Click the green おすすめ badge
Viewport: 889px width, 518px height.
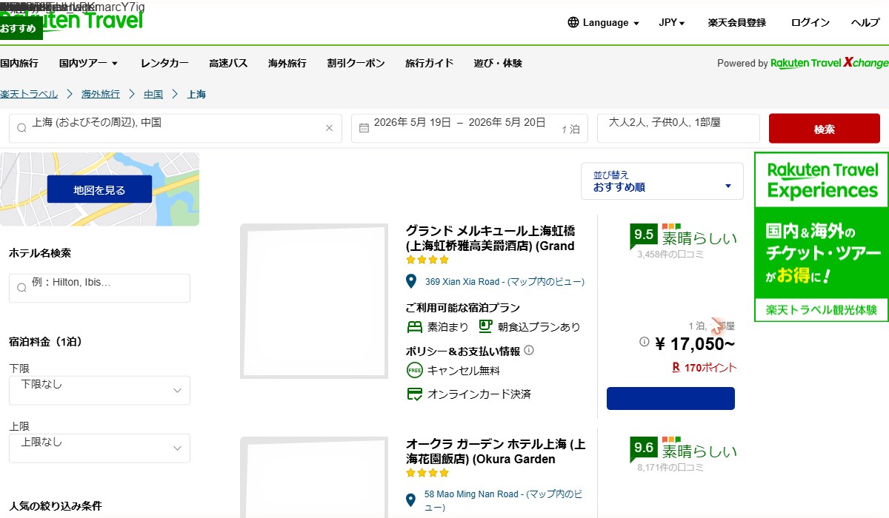21,28
